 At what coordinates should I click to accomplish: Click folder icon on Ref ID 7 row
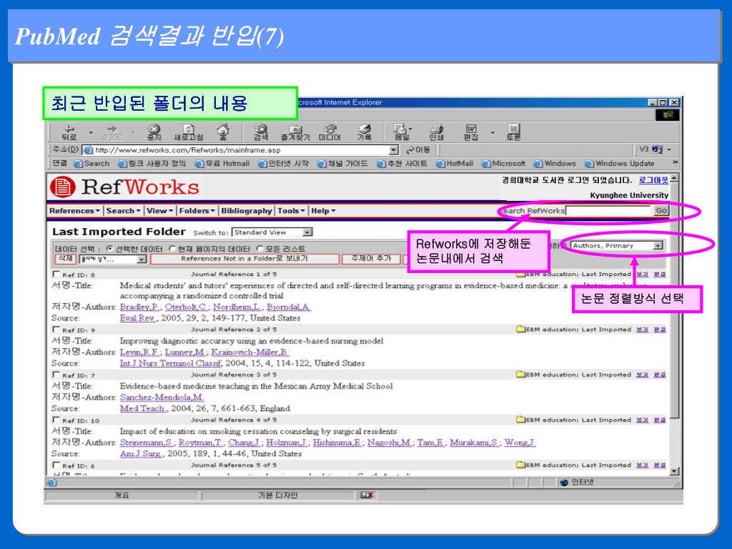click(x=520, y=375)
